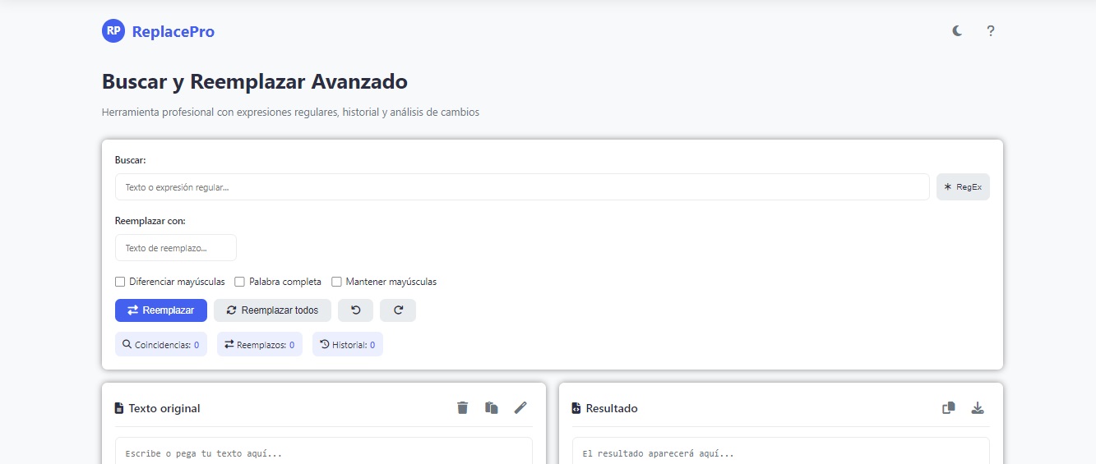Image resolution: width=1096 pixels, height=464 pixels.
Task: Click the Reemplazar todos button
Action: (x=272, y=310)
